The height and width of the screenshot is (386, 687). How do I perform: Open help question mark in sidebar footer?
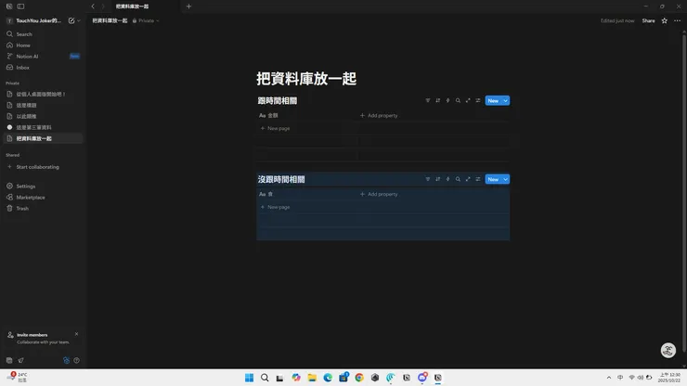tap(77, 360)
